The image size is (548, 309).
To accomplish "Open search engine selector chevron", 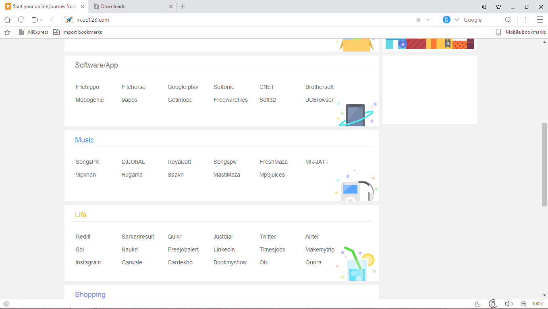I will [457, 20].
